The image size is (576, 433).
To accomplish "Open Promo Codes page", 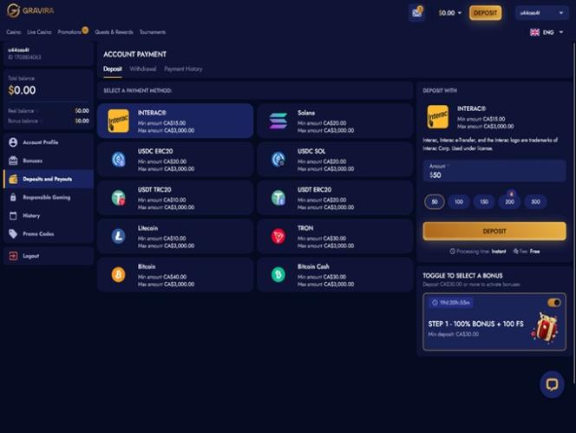I will pyautogui.click(x=48, y=233).
